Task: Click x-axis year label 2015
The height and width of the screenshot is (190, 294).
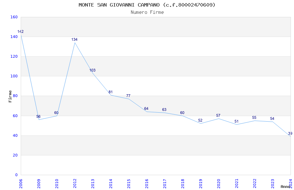Action: (129, 183)
